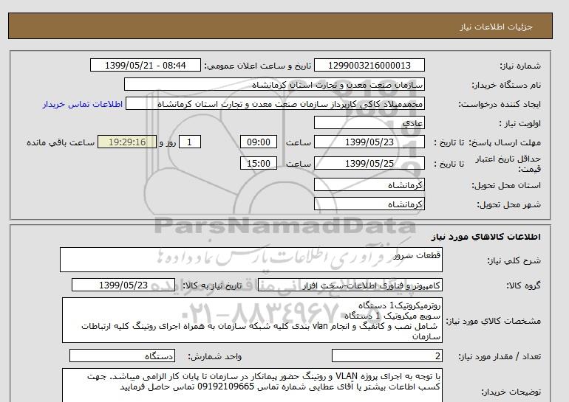Click the response deadline time 09:00
Image resolution: width=569 pixels, height=402 pixels.
(x=259, y=142)
